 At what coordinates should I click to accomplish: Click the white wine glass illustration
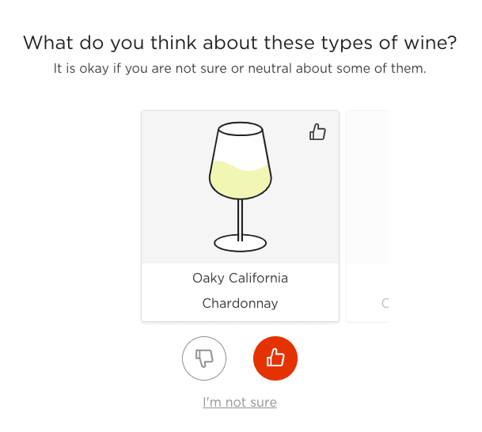click(240, 186)
